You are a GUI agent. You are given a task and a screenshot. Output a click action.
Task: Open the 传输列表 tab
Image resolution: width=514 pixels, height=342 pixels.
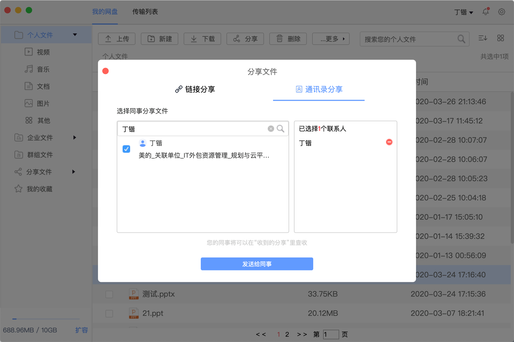(x=145, y=12)
